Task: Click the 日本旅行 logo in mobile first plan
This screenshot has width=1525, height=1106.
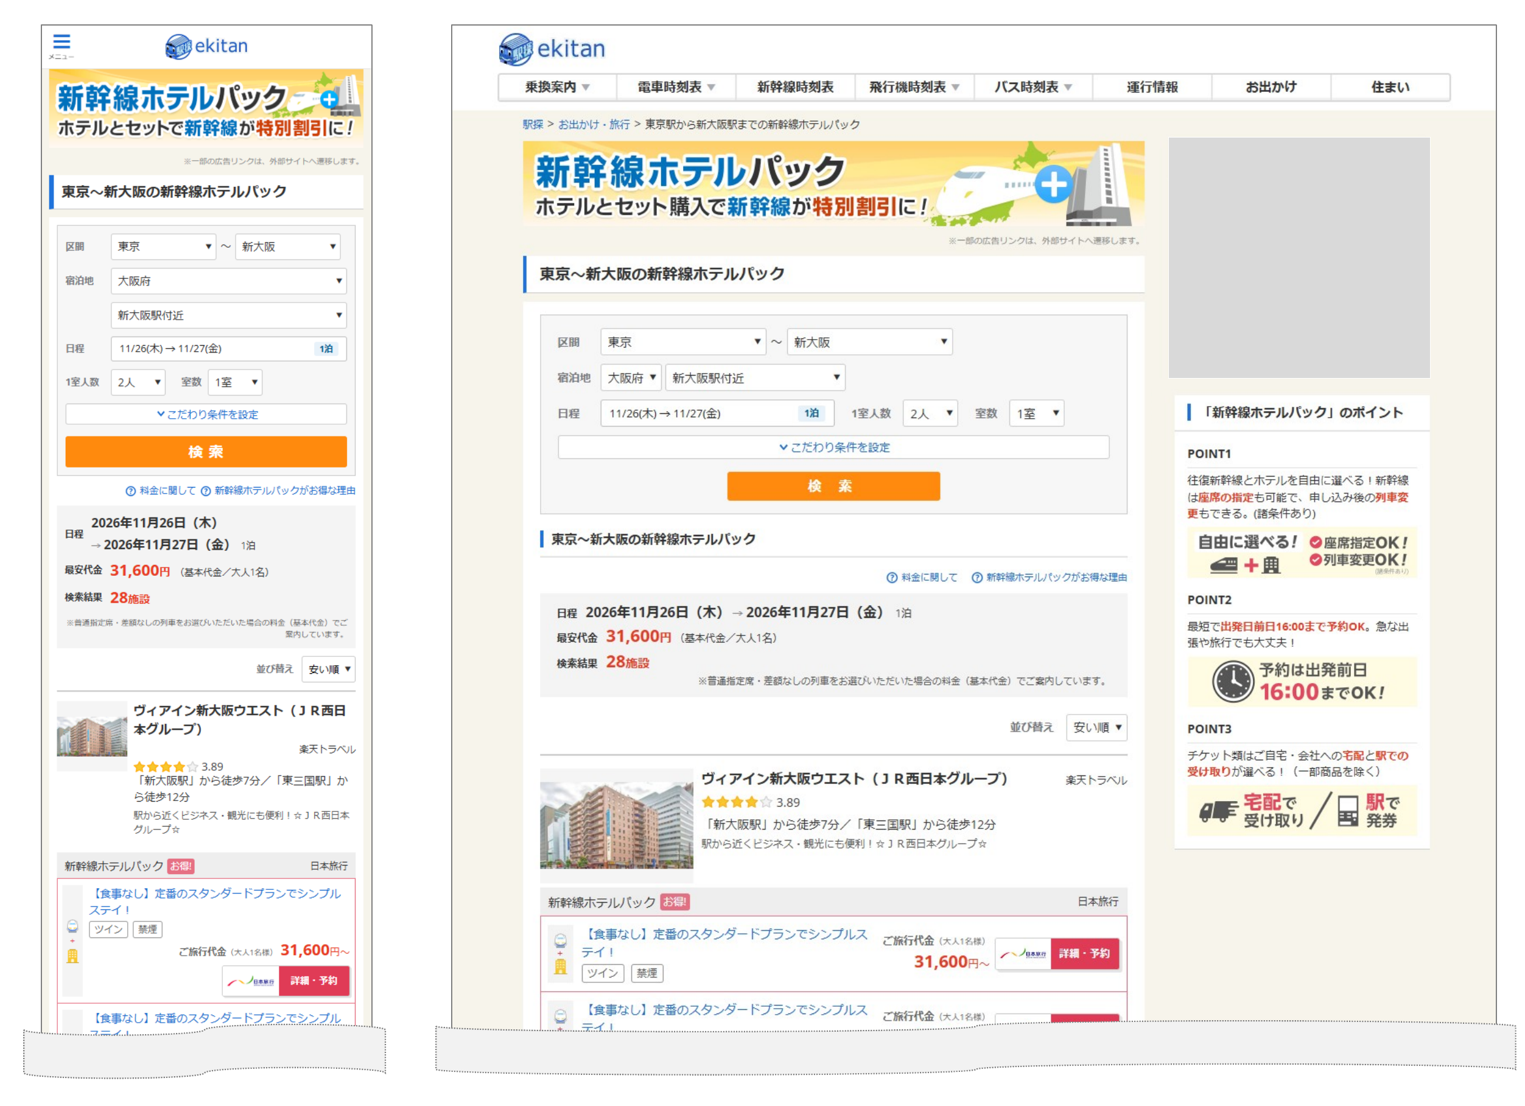Action: point(251,981)
